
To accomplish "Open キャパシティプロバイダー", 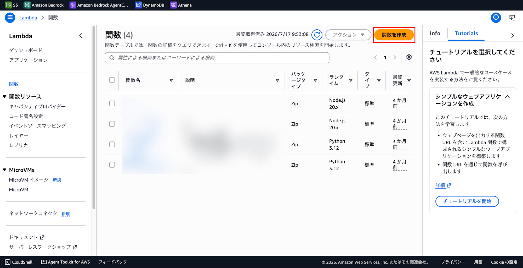I will [37, 106].
